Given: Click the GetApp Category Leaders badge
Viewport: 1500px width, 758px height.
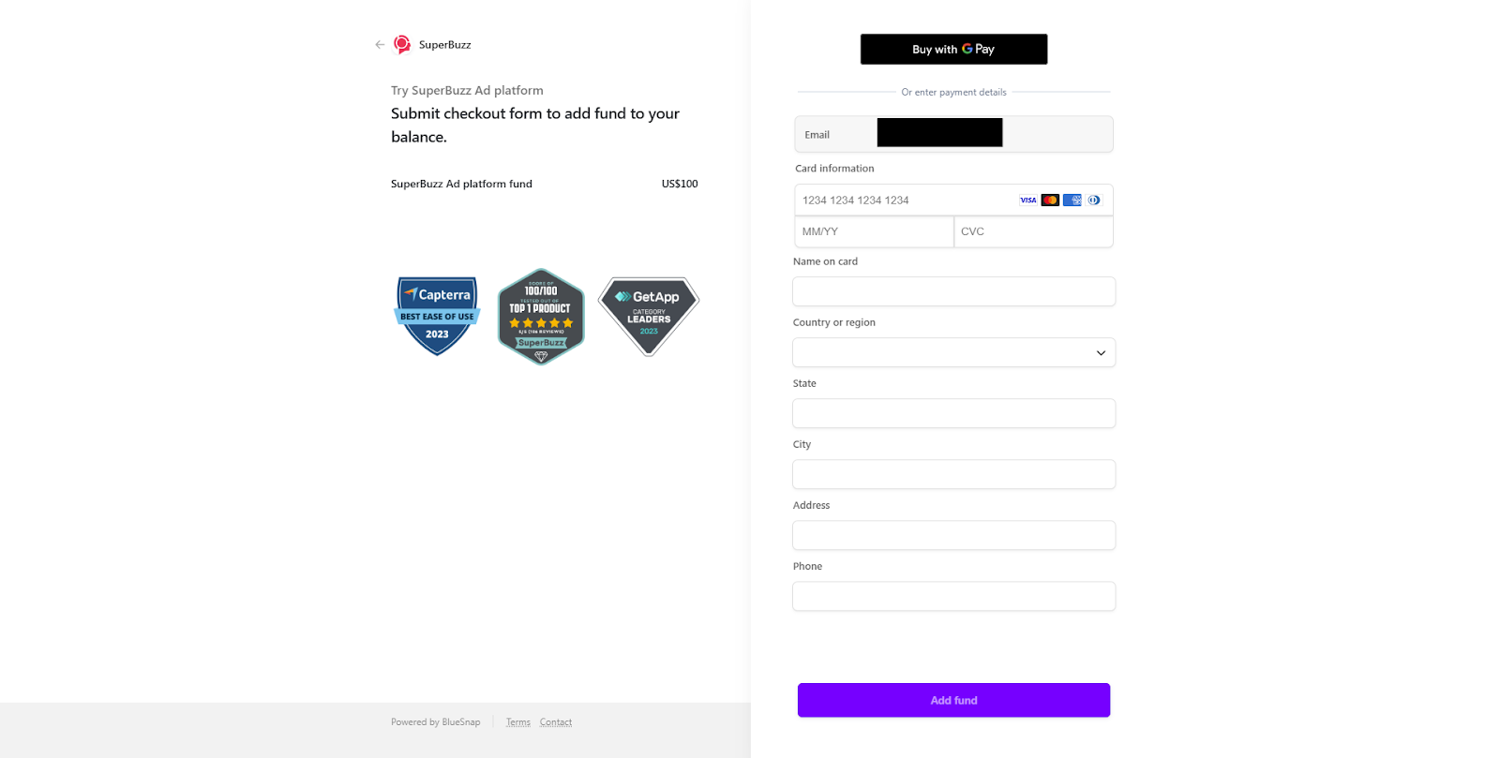Looking at the screenshot, I should [x=649, y=316].
